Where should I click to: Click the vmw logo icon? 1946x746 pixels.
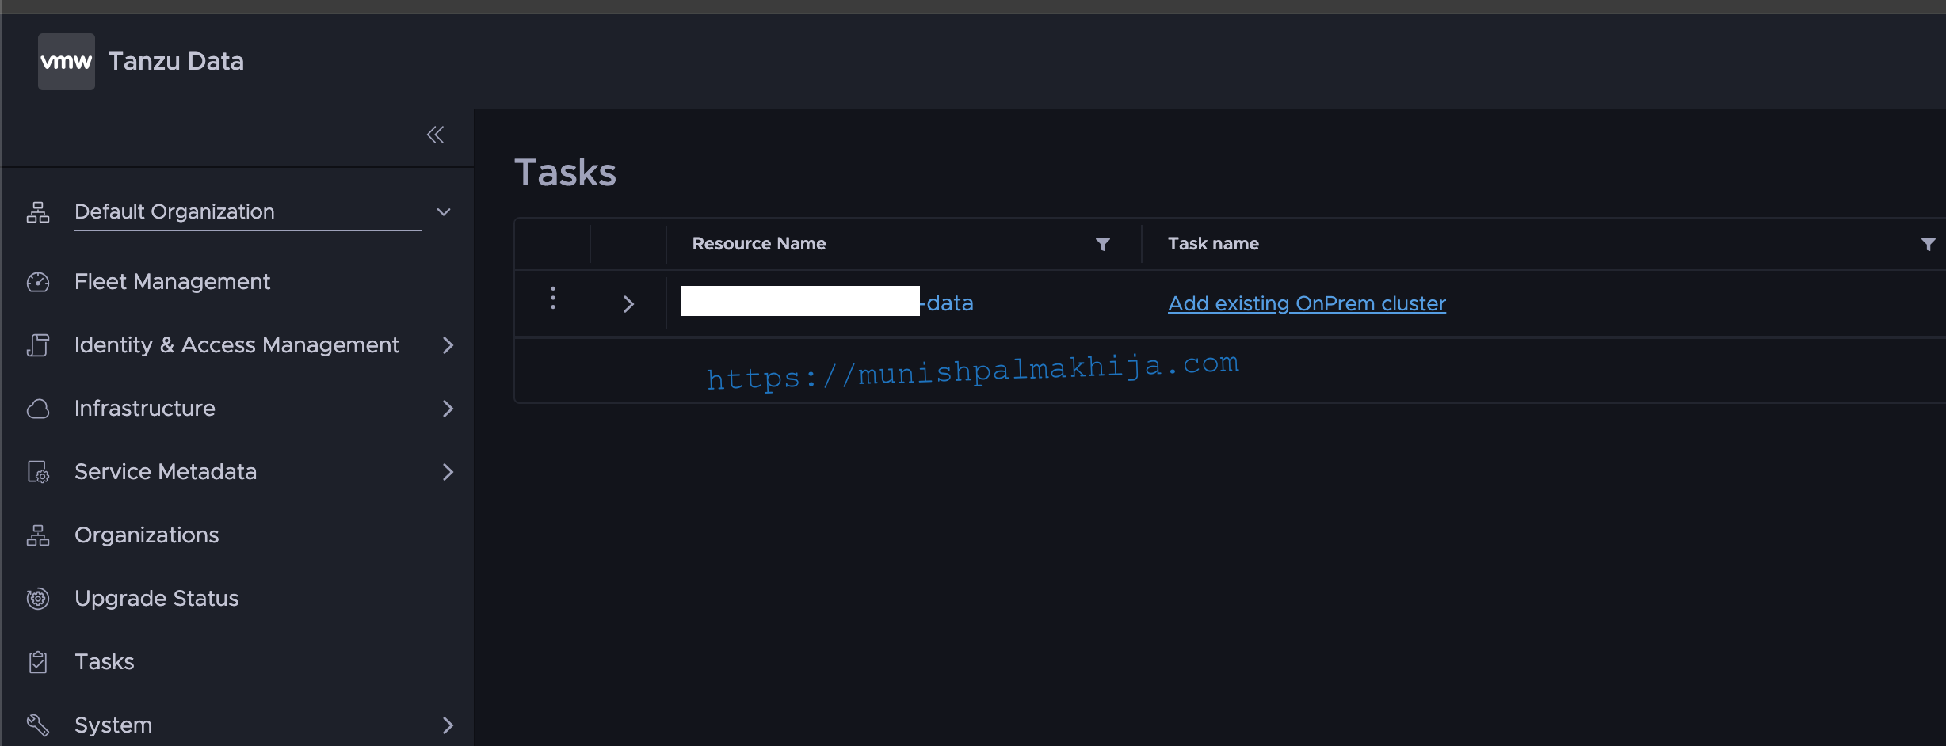point(67,62)
